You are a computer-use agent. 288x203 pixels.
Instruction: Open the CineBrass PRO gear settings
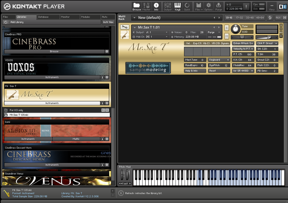[x=107, y=51]
